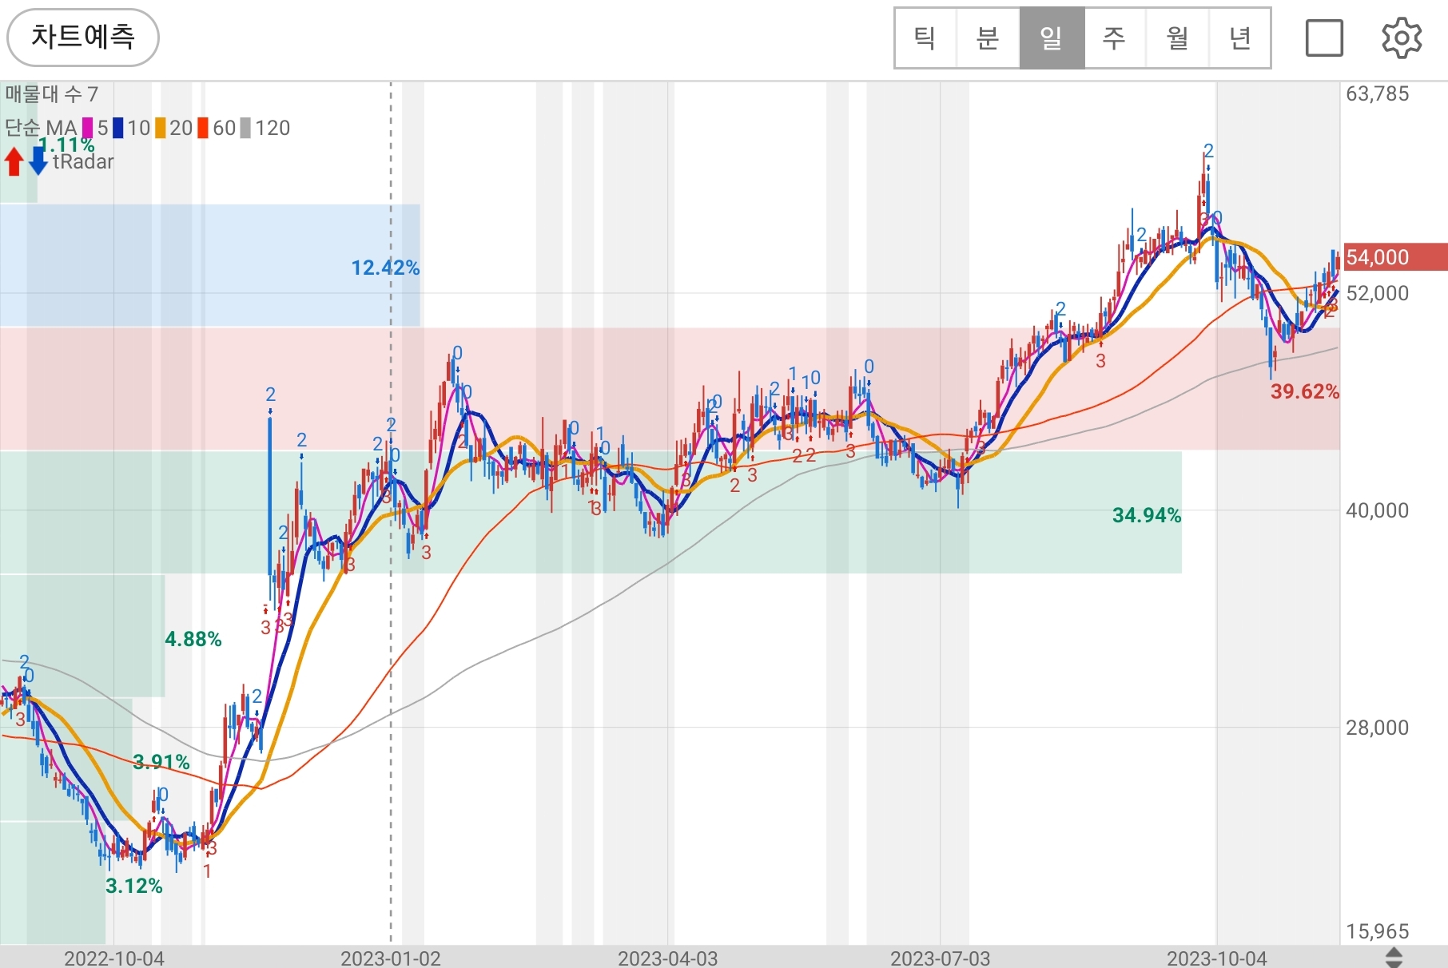Click the tRadar indicator label
The height and width of the screenshot is (968, 1448).
pos(83,162)
